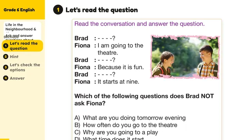Click the number 3 circle icon
The width and height of the screenshot is (249, 140).
tap(6, 67)
